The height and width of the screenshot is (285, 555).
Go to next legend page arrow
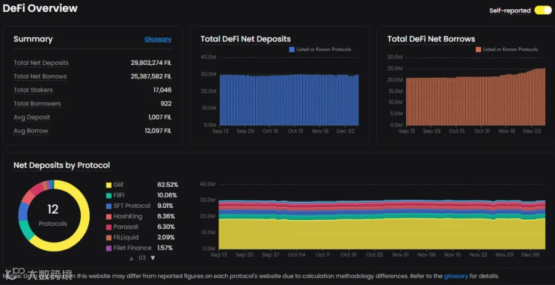(x=153, y=258)
